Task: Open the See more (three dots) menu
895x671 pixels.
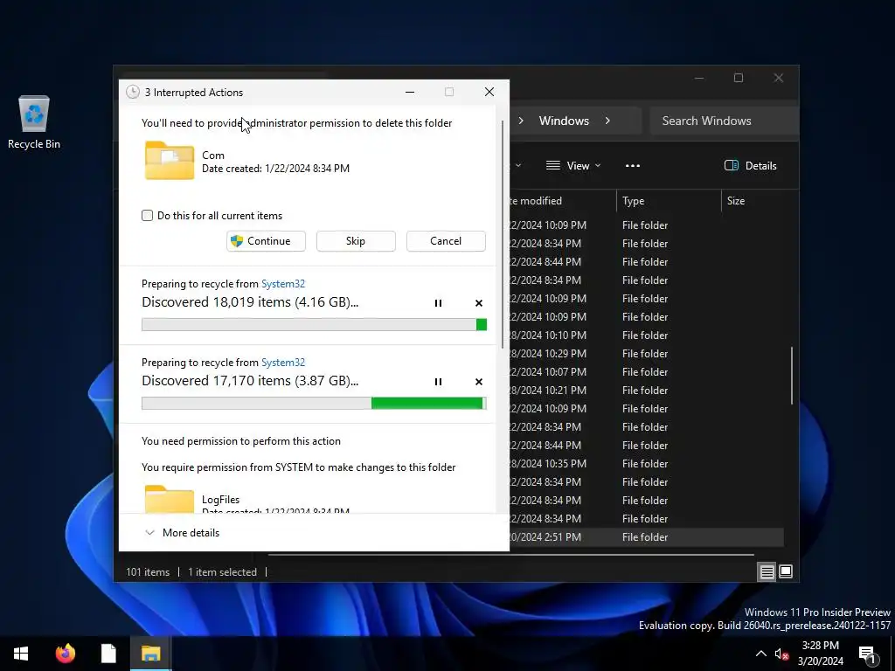Action: coord(633,165)
